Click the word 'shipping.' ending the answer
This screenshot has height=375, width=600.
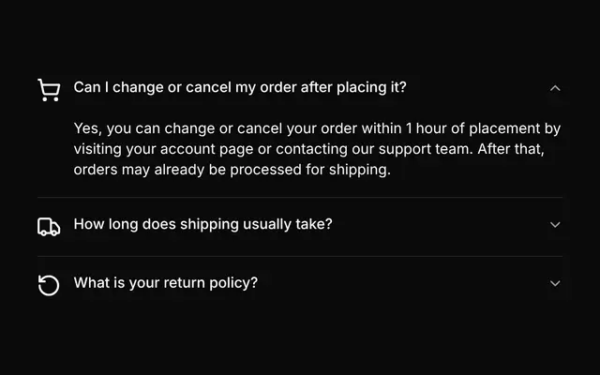[x=360, y=170]
